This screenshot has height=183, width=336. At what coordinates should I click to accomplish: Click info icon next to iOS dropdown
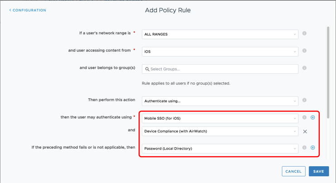tap(304, 51)
